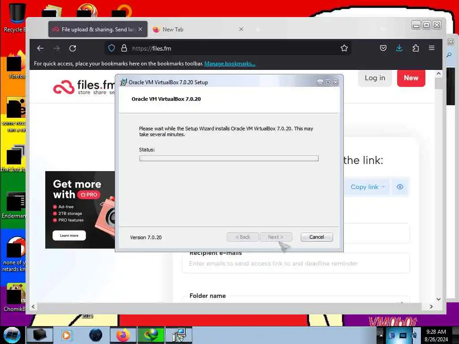
Task: Click the network tray icon
Action: [403, 335]
